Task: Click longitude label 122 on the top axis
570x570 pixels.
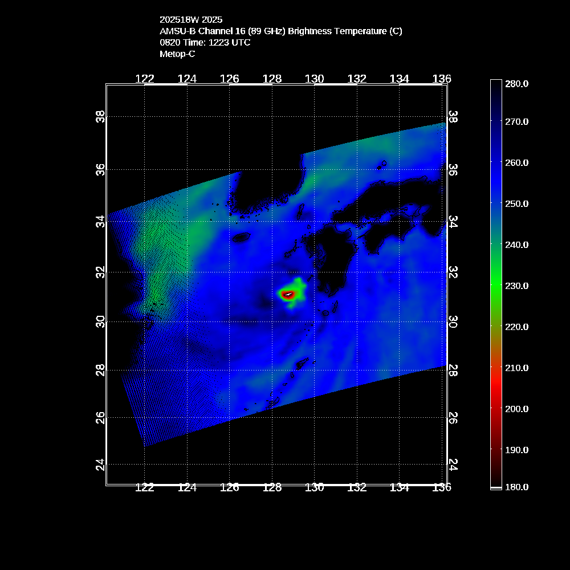Action: tap(145, 79)
